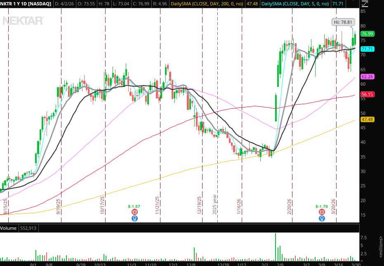The image size is (384, 266).
Task: Click the yellow 47.48 price axis tag
Action: click(x=367, y=119)
